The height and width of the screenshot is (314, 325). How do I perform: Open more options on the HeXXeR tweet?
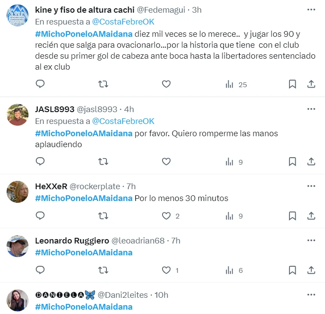(311, 186)
